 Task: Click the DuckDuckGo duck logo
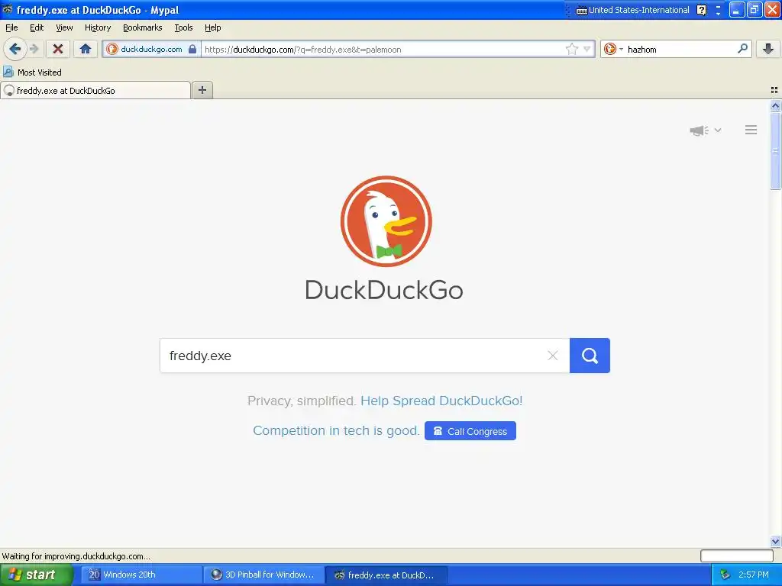386,221
